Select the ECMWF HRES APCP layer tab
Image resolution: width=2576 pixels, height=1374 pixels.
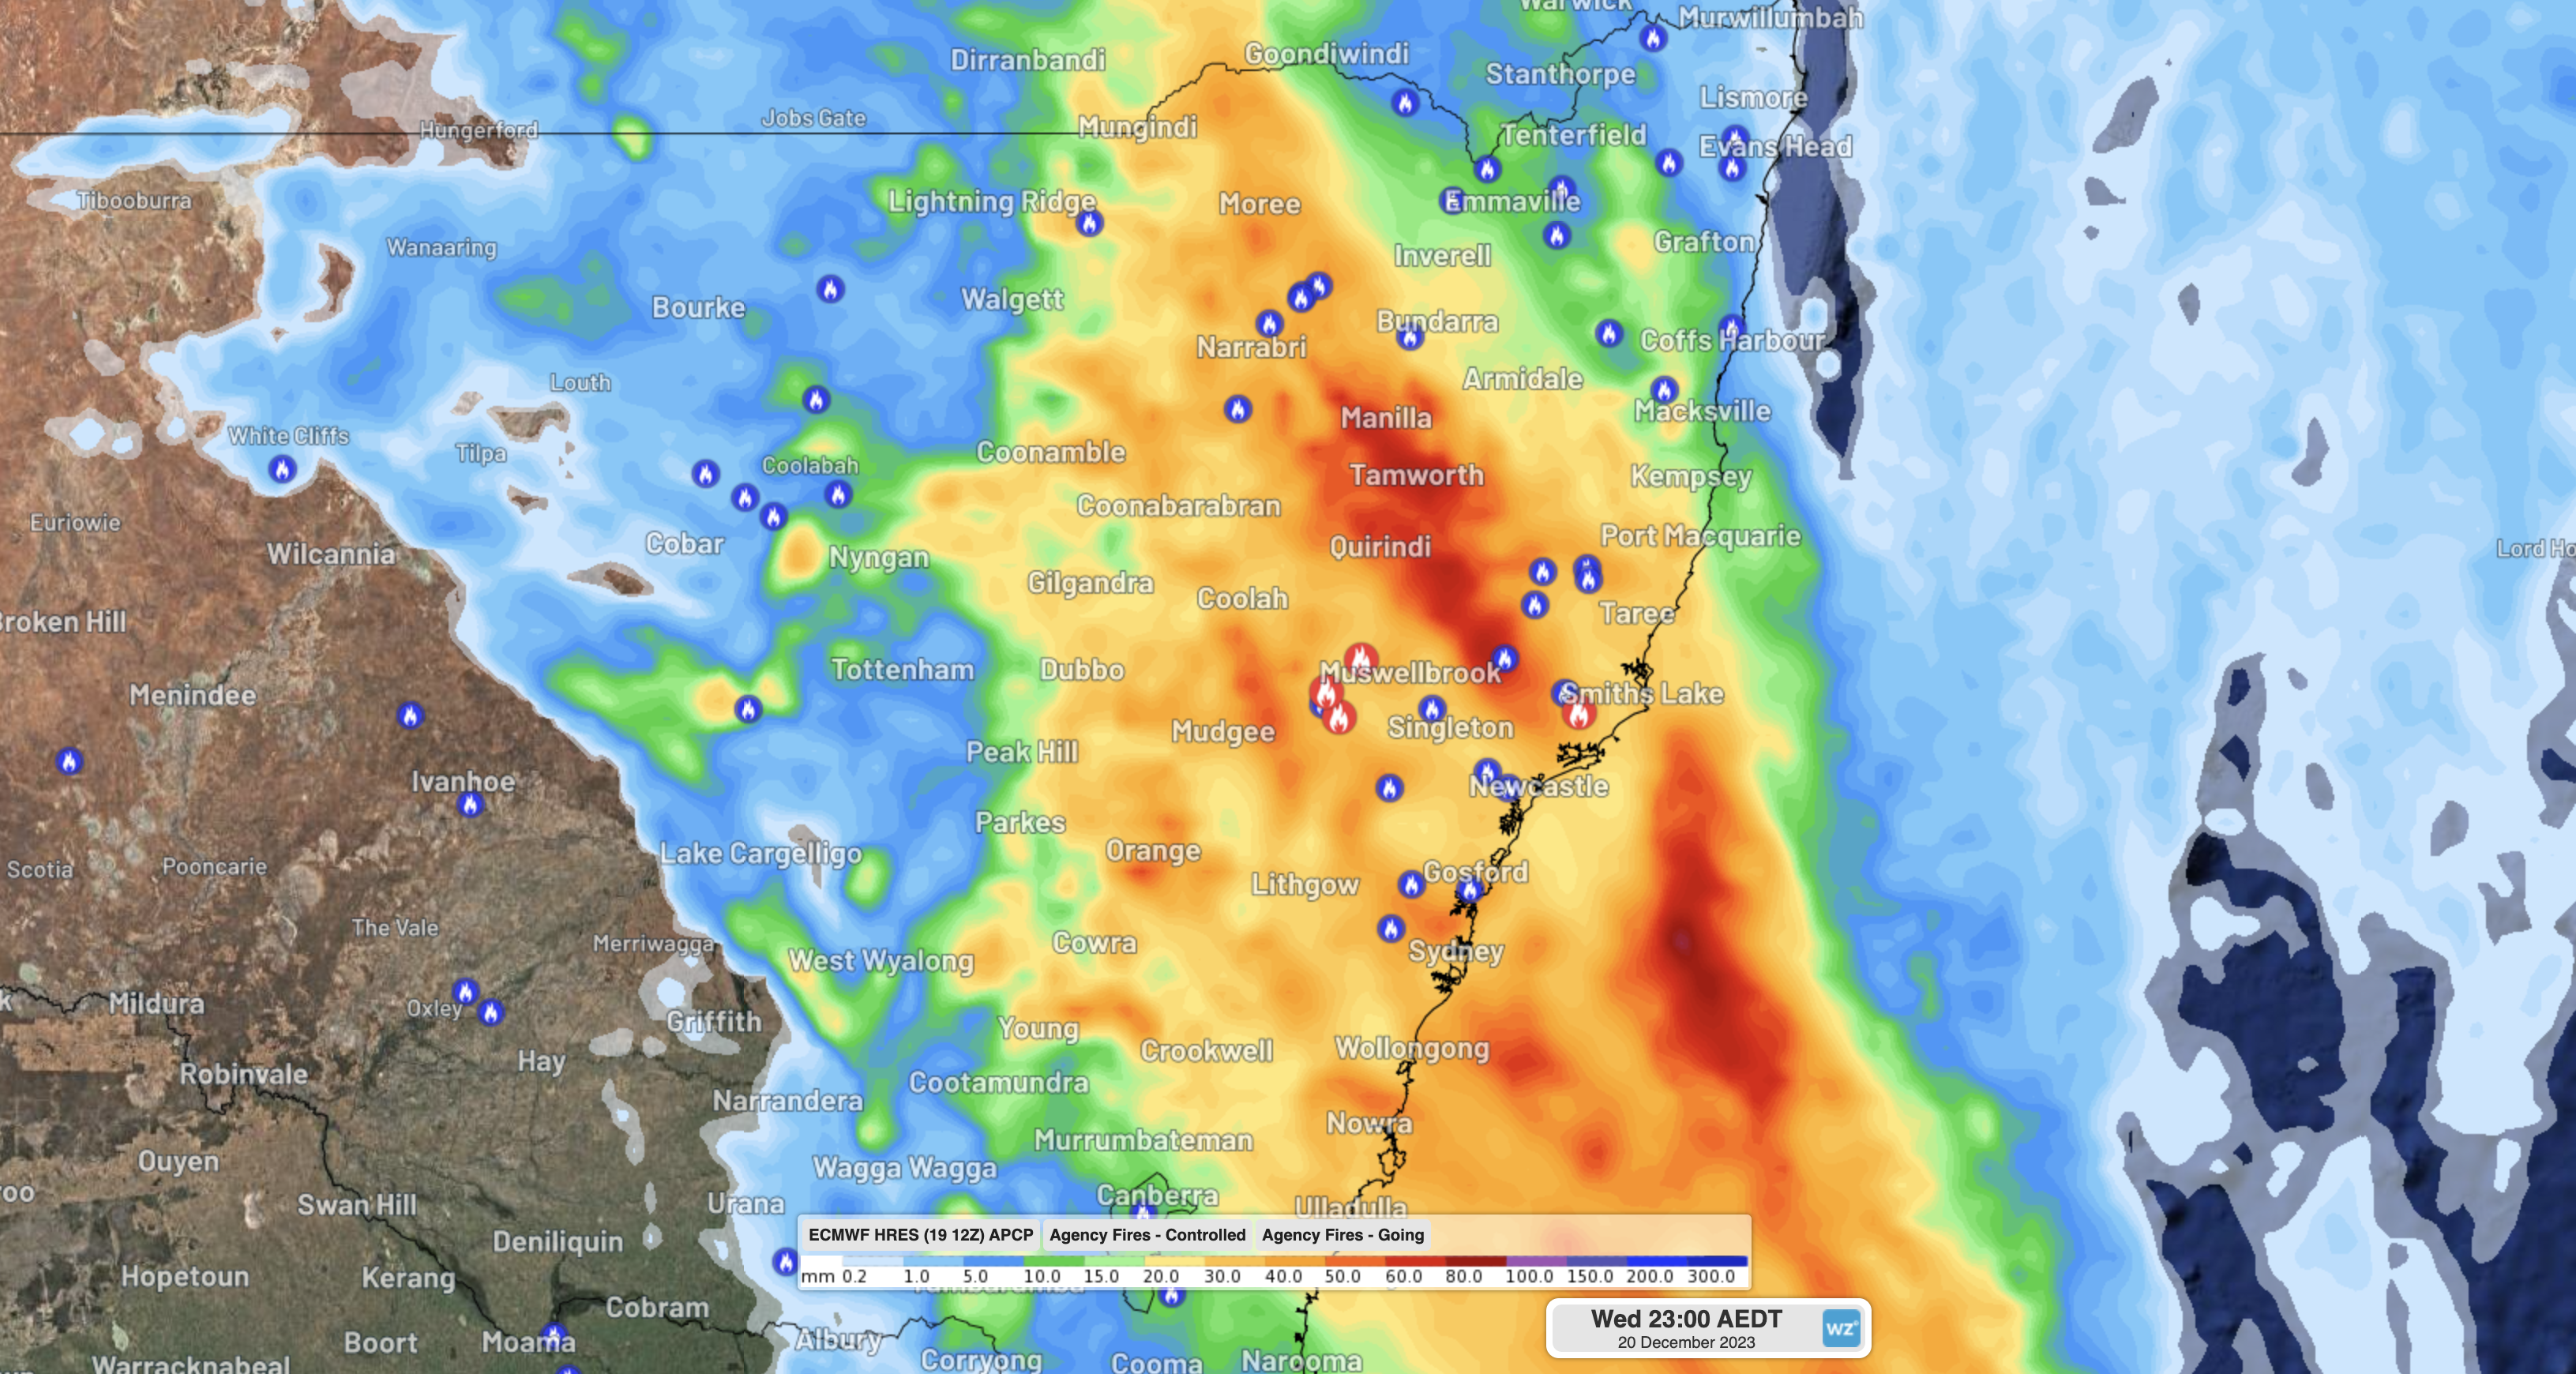click(x=920, y=1235)
